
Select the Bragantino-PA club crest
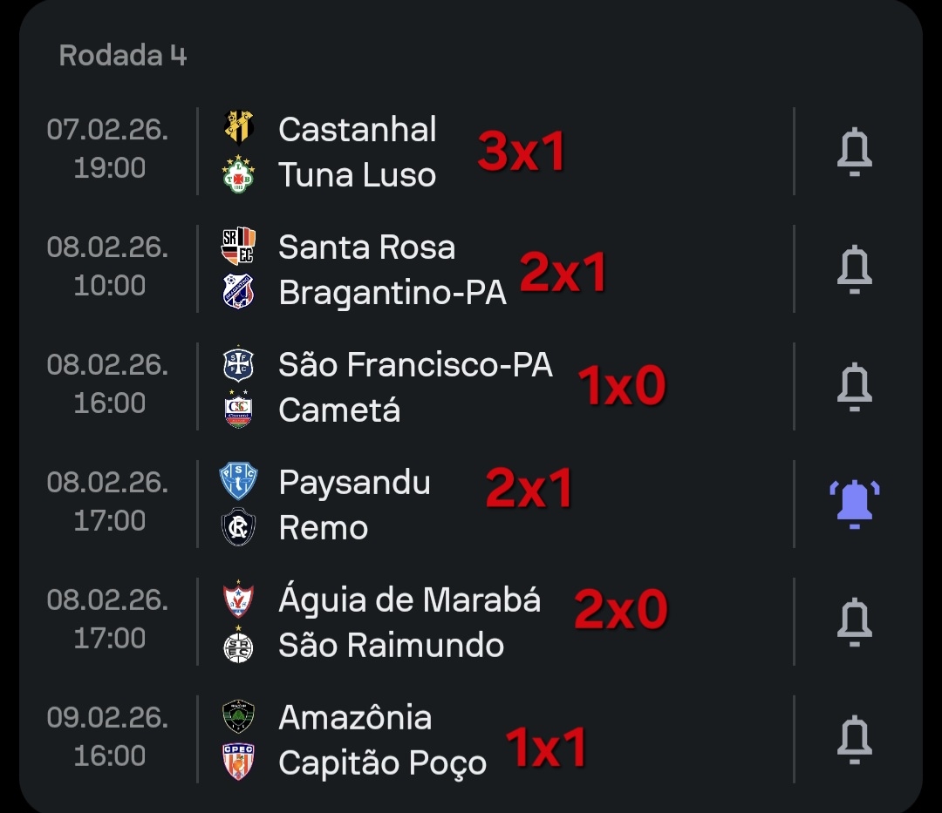pyautogui.click(x=238, y=292)
